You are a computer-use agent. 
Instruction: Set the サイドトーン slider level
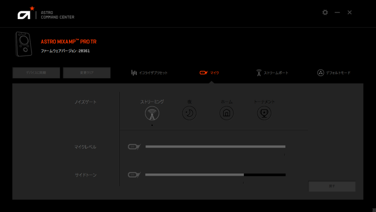pos(215,175)
